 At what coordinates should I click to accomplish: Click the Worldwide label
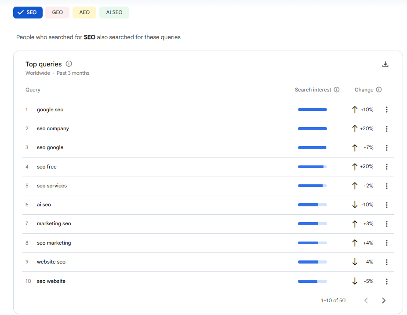tap(38, 73)
